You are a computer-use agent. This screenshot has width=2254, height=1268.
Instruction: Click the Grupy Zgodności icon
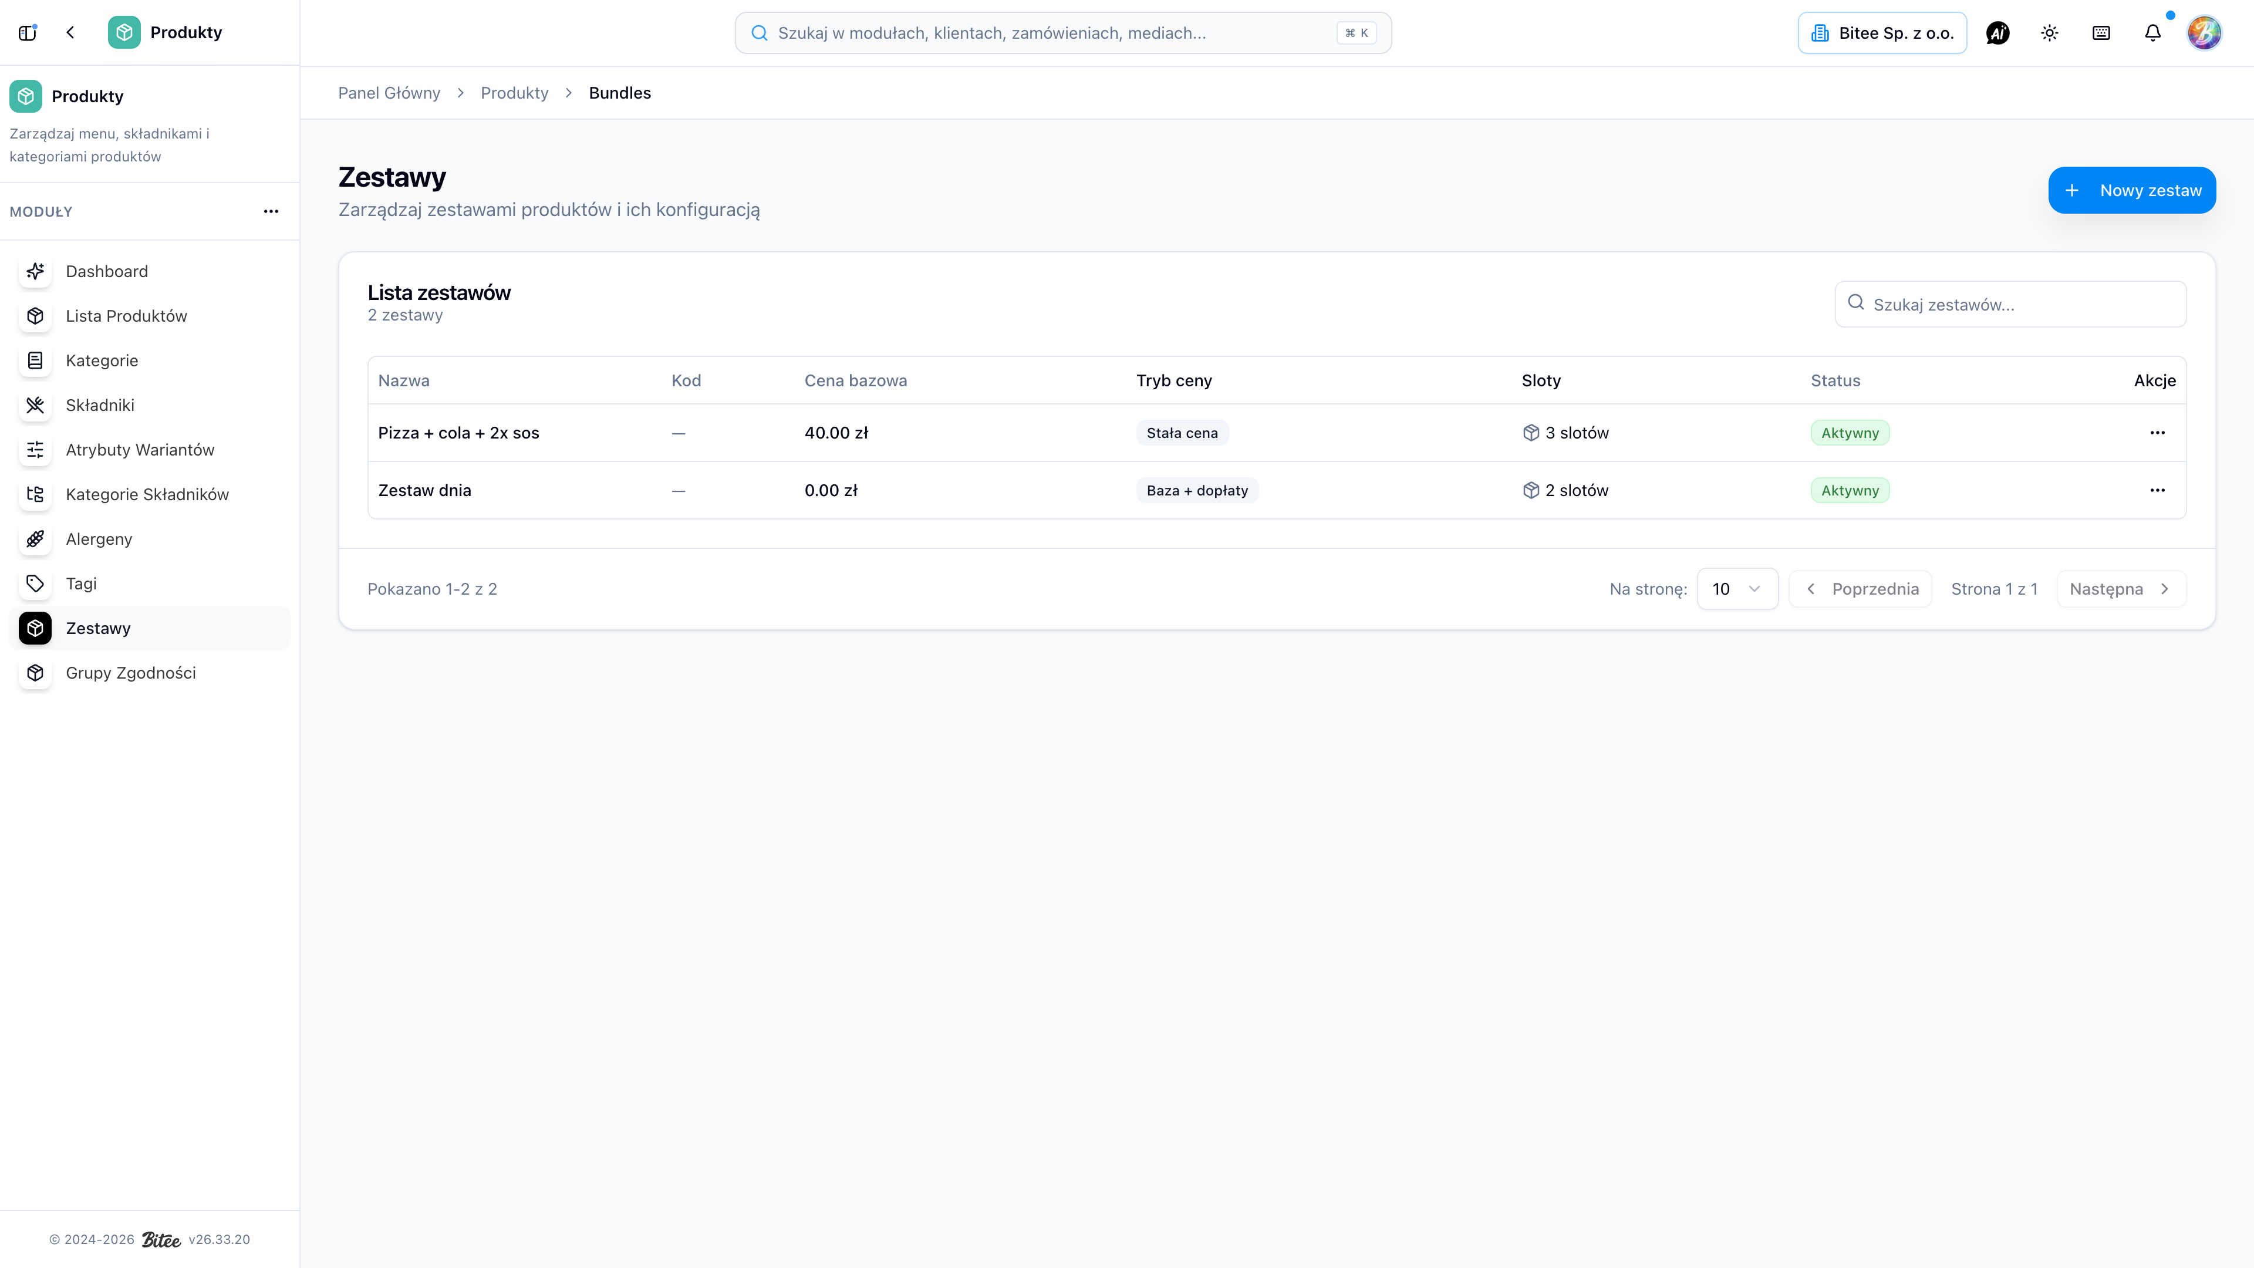point(35,673)
